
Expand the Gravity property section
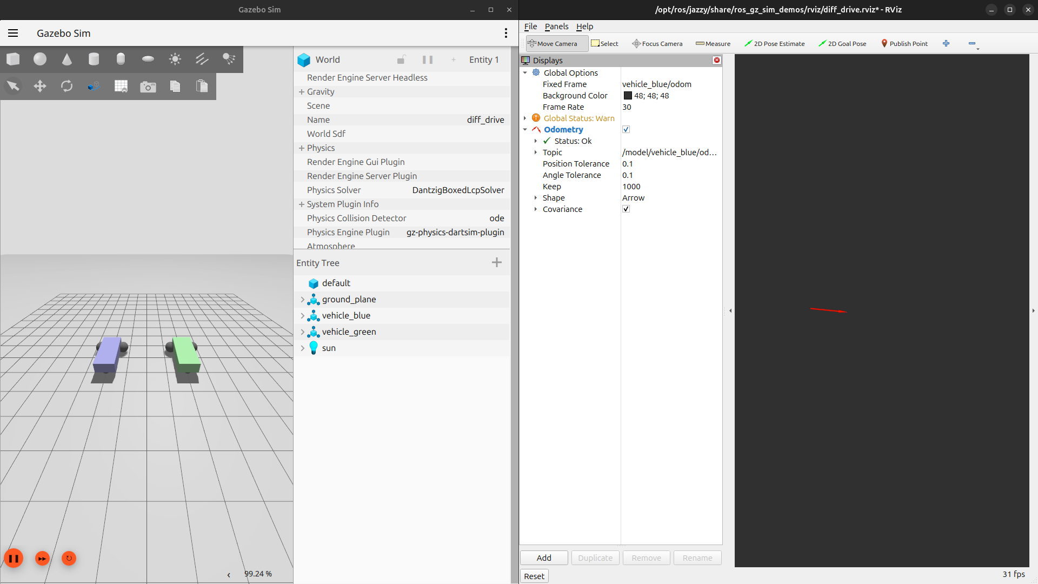pyautogui.click(x=302, y=92)
